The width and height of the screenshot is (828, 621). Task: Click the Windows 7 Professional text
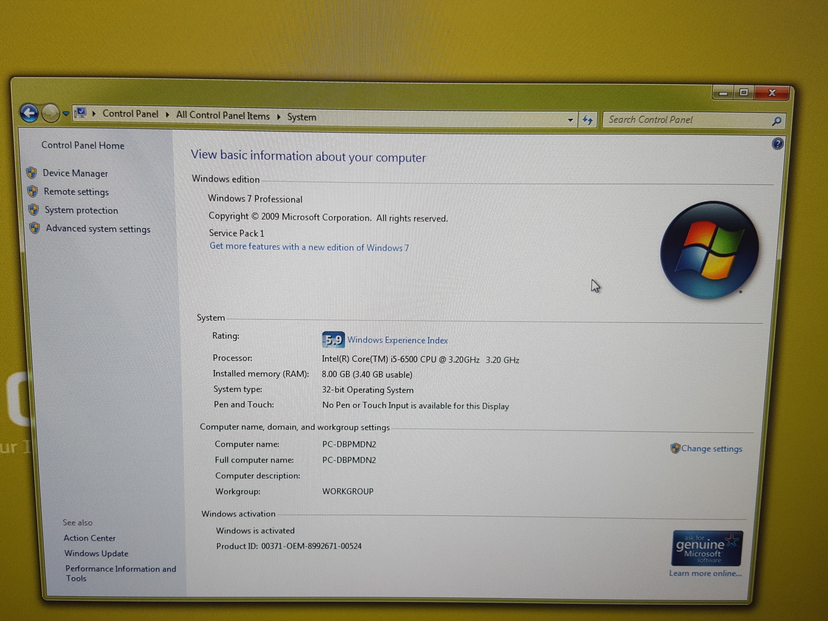pos(255,199)
